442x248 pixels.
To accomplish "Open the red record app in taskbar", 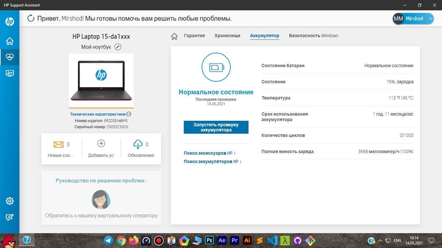I will click(159, 241).
